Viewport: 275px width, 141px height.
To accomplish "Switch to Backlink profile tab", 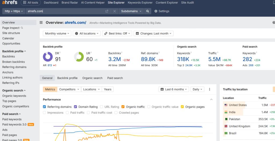I will click(x=67, y=78).
